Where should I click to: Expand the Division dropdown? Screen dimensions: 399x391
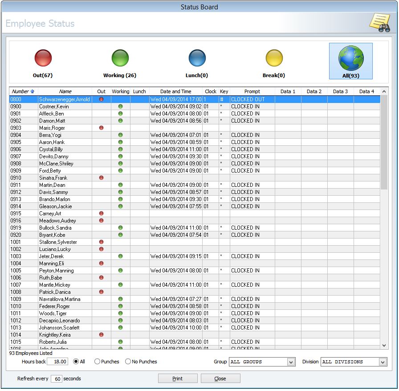pos(383,362)
